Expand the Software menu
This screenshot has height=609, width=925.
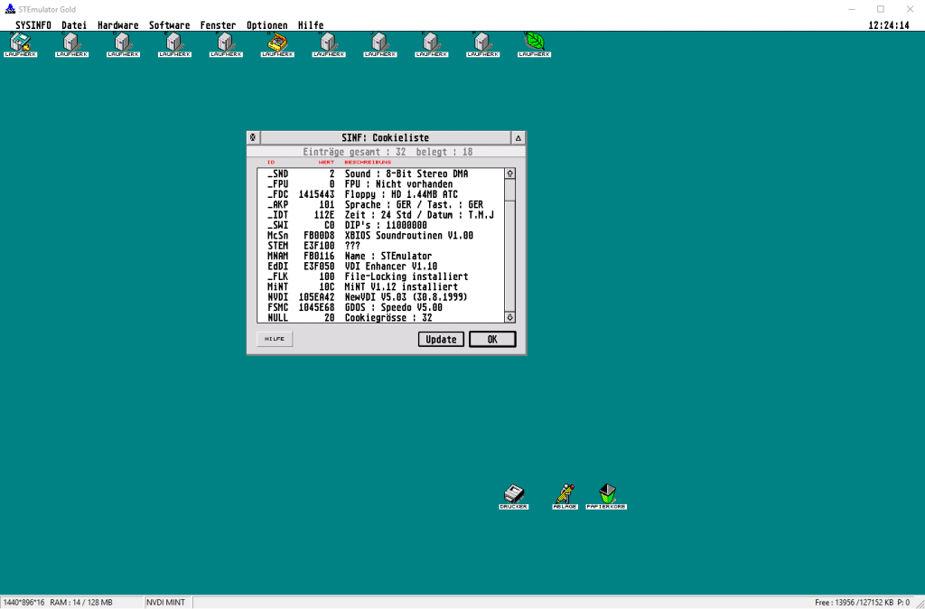coord(169,25)
